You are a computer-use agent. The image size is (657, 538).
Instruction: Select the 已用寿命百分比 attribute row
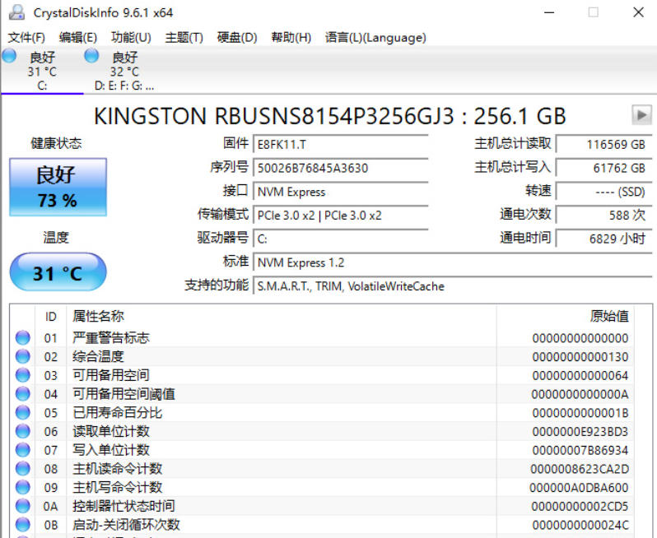pyautogui.click(x=117, y=413)
